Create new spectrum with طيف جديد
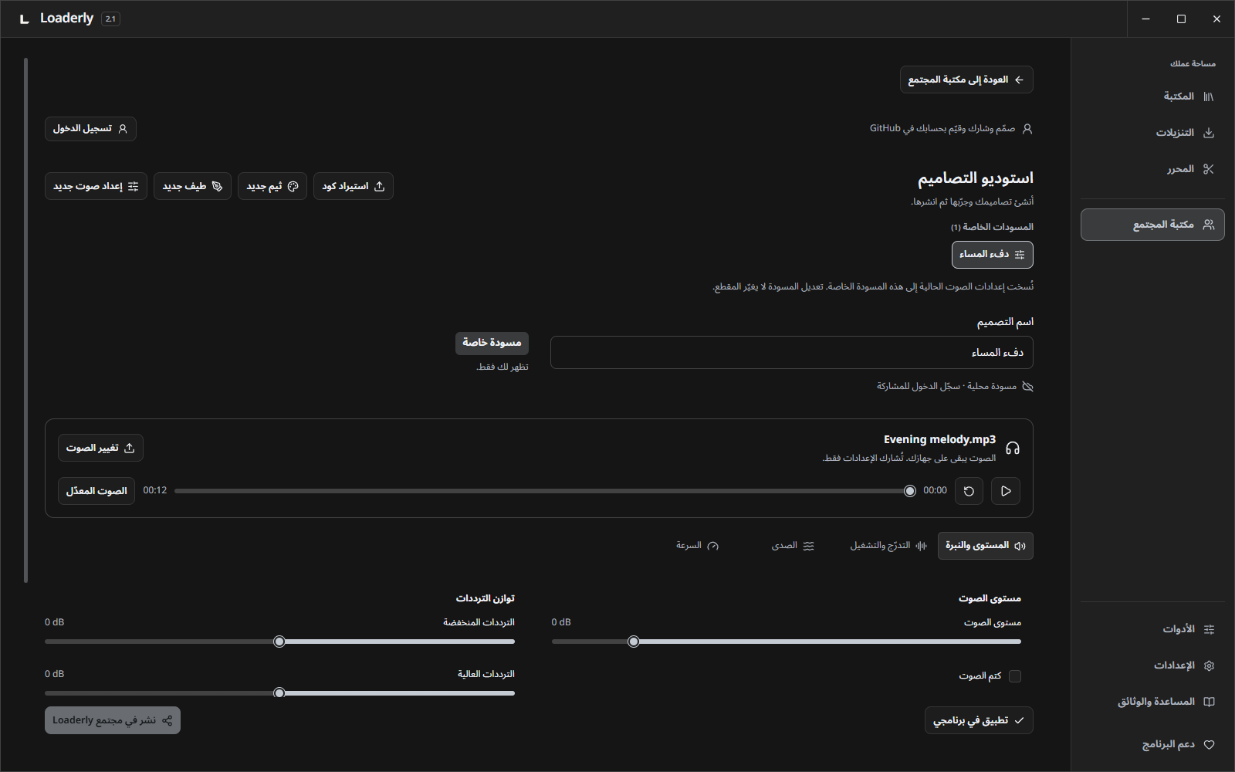 point(192,186)
